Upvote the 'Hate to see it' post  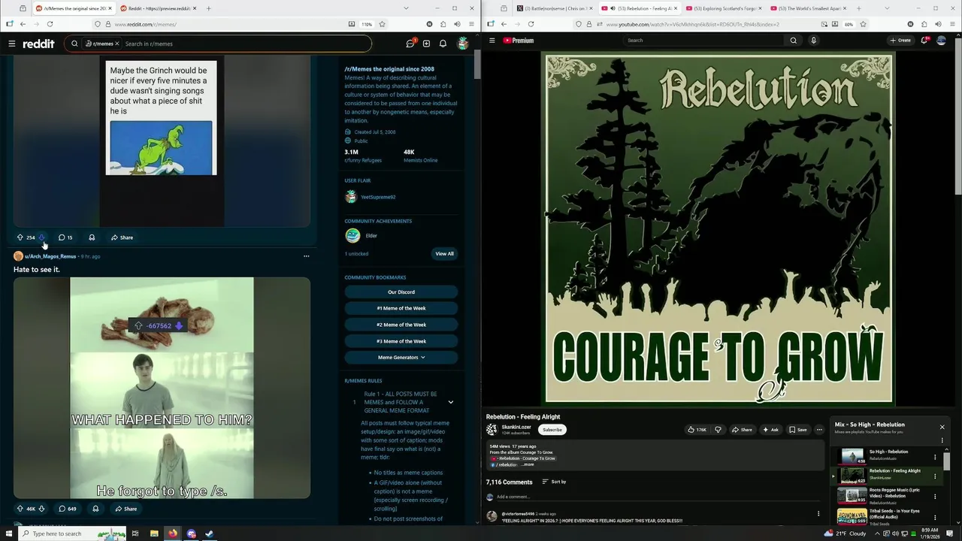point(20,509)
